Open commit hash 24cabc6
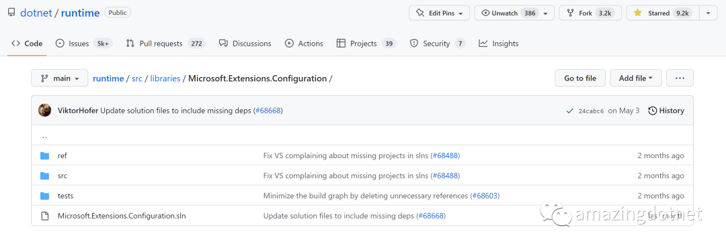Screen dimensions: 726x248 point(592,111)
